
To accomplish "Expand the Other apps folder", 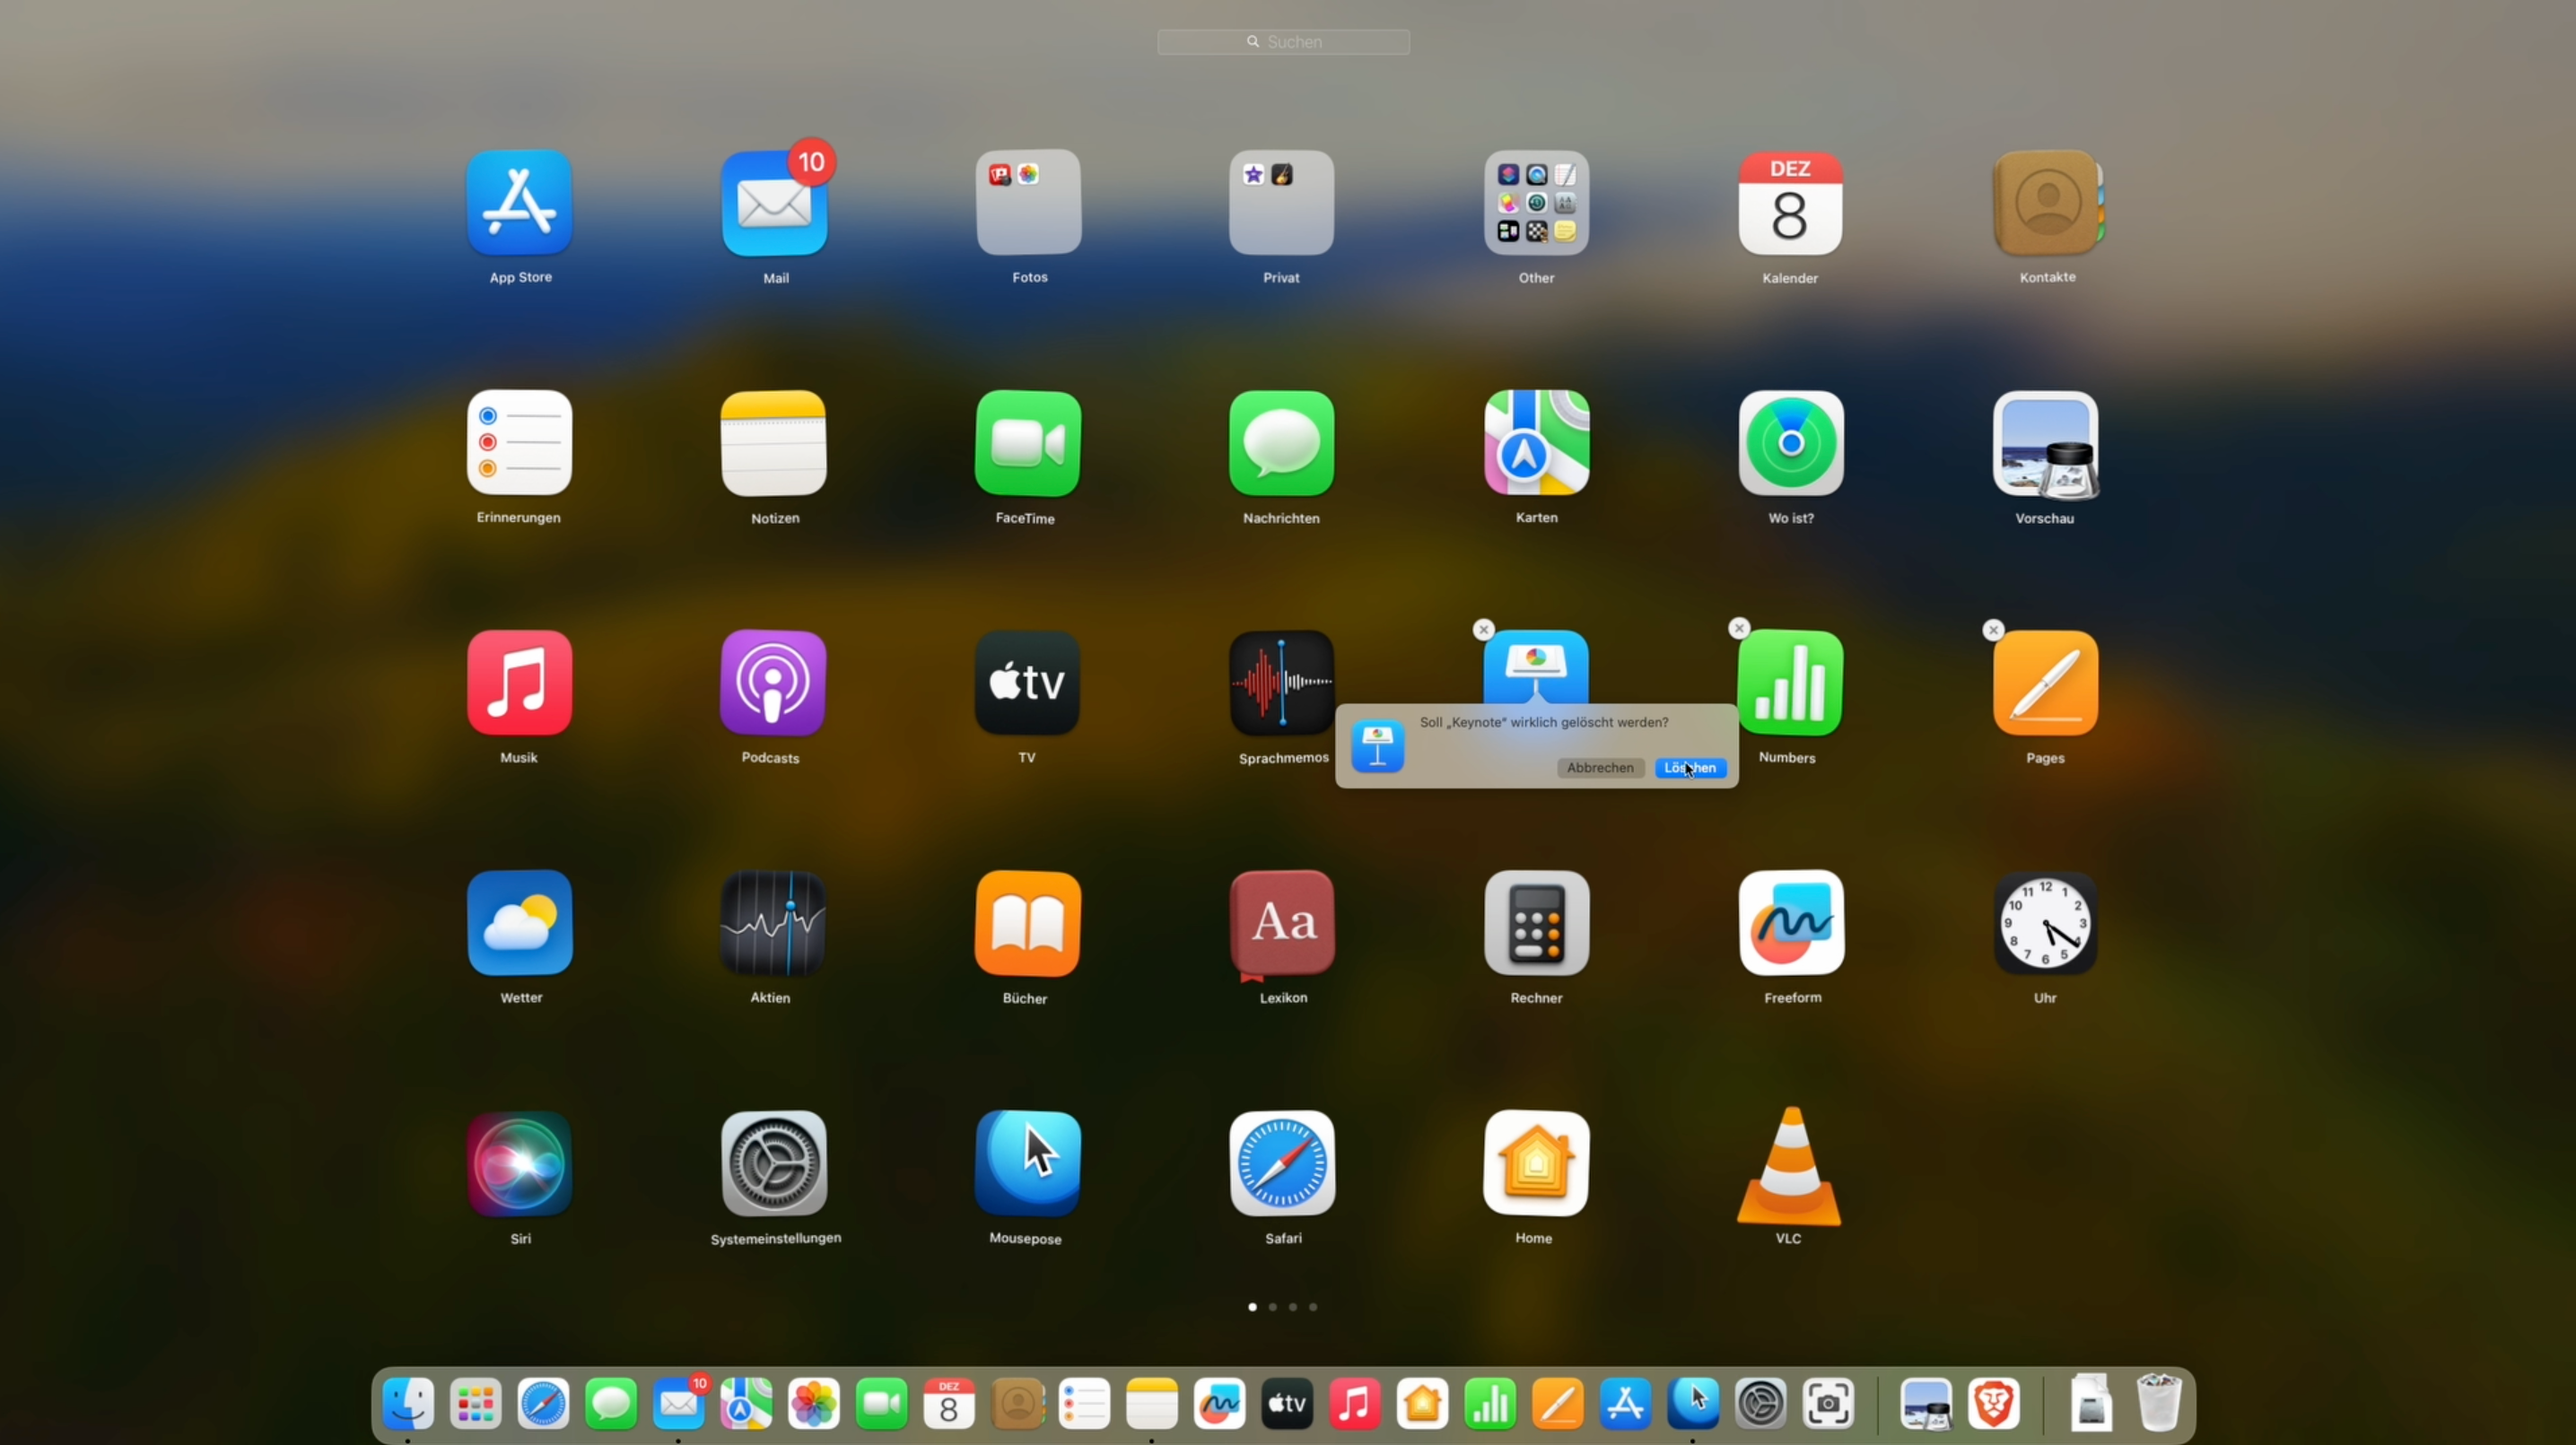I will pos(1536,203).
